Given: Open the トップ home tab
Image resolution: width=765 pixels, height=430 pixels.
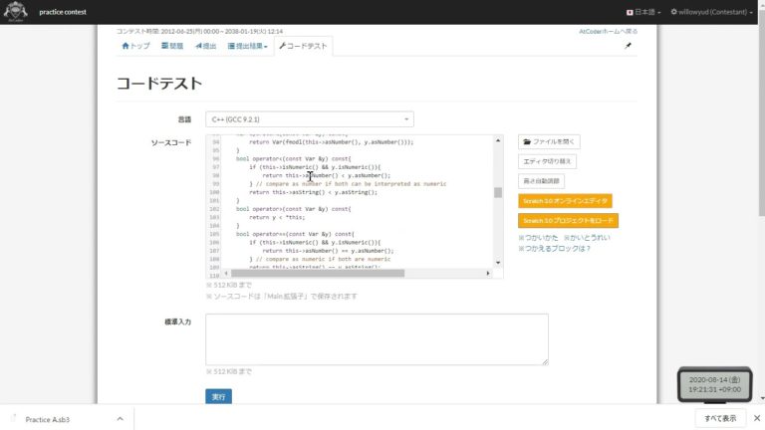Looking at the screenshot, I should point(135,46).
